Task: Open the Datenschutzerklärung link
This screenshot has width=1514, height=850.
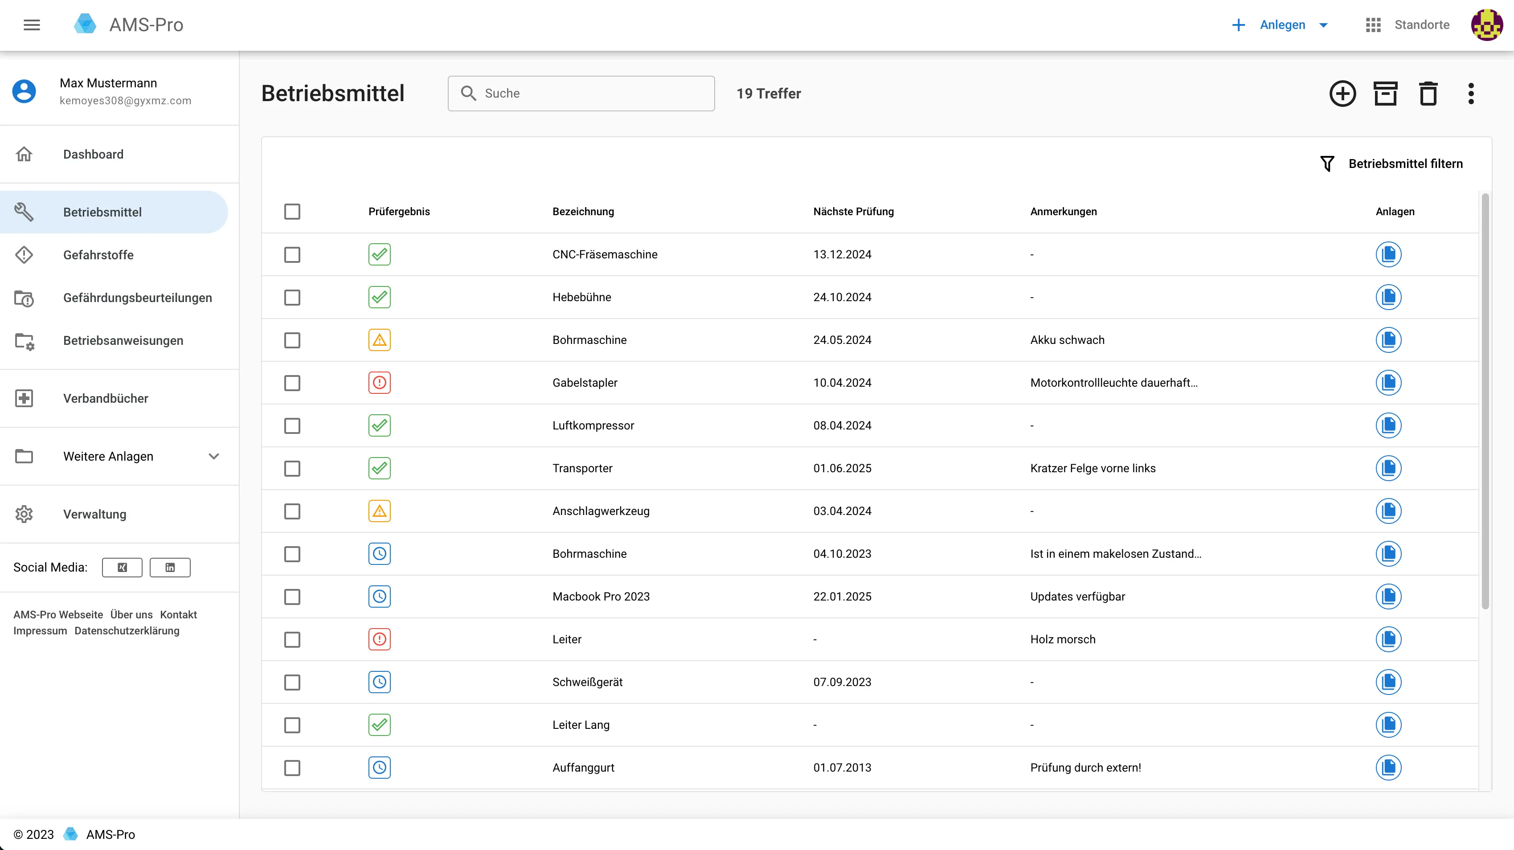Action: coord(127,631)
